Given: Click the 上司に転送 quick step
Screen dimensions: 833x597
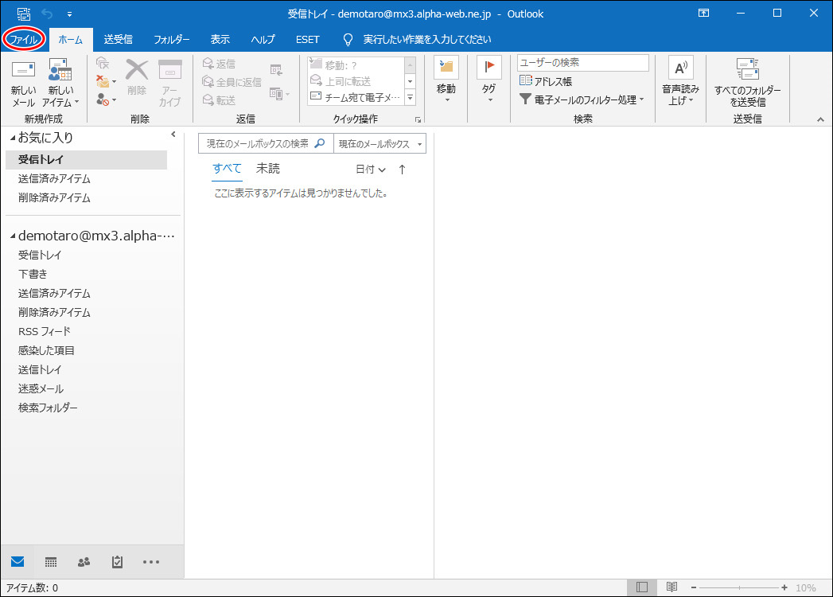Looking at the screenshot, I should (x=356, y=81).
